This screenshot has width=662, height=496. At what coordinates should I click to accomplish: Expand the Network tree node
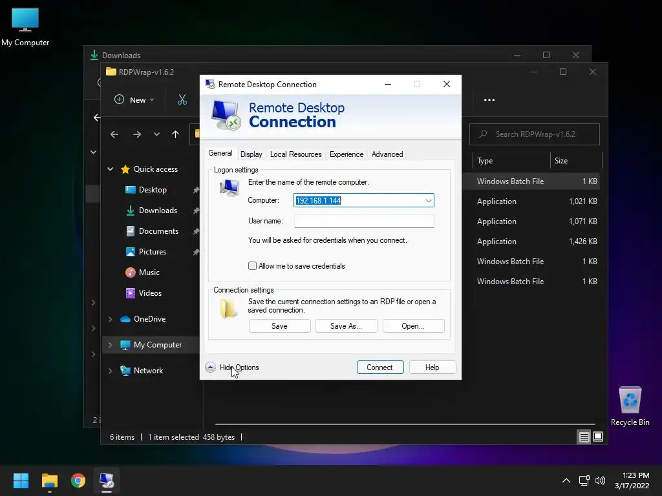click(110, 371)
